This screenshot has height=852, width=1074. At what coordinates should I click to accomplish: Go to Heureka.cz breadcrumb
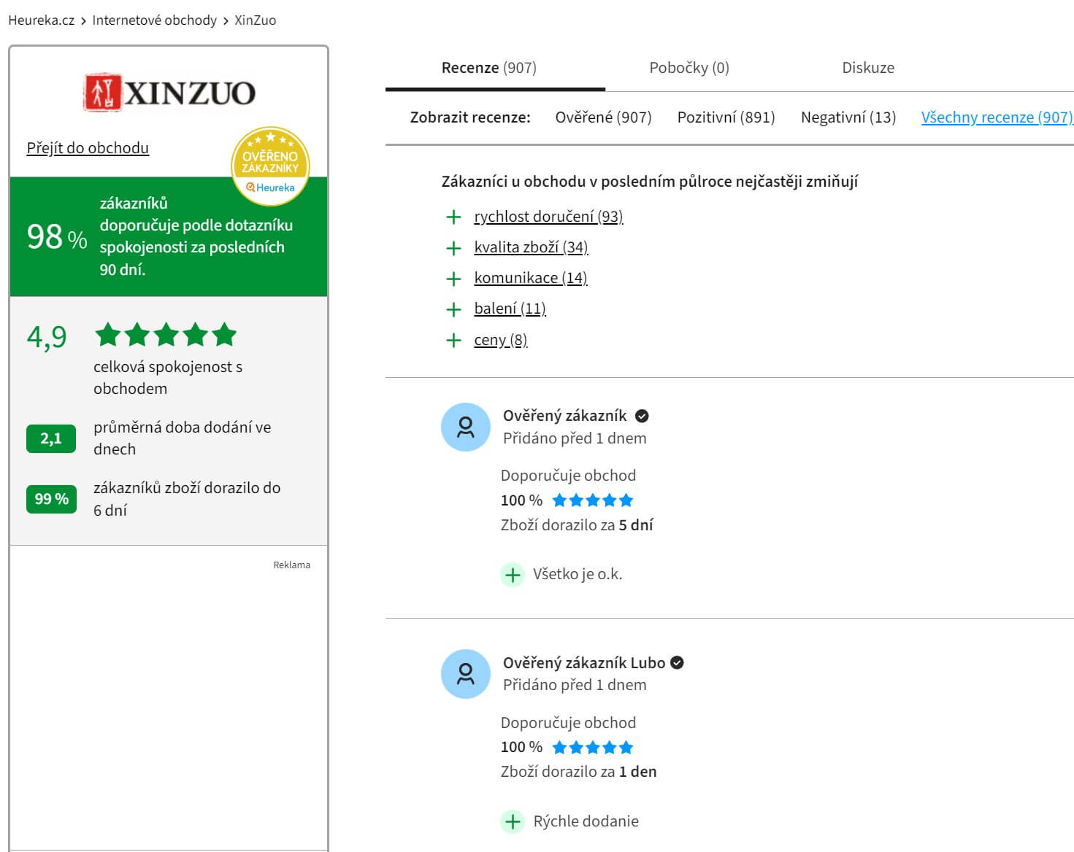click(41, 20)
